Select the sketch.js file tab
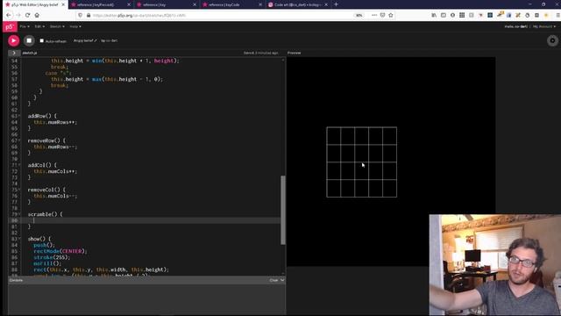561x316 pixels. 29,53
